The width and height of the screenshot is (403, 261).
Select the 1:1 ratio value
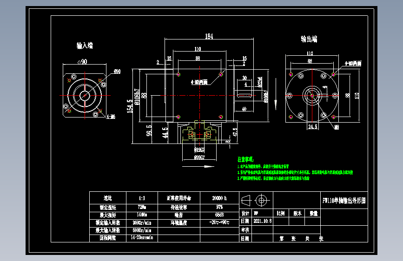click(142, 198)
